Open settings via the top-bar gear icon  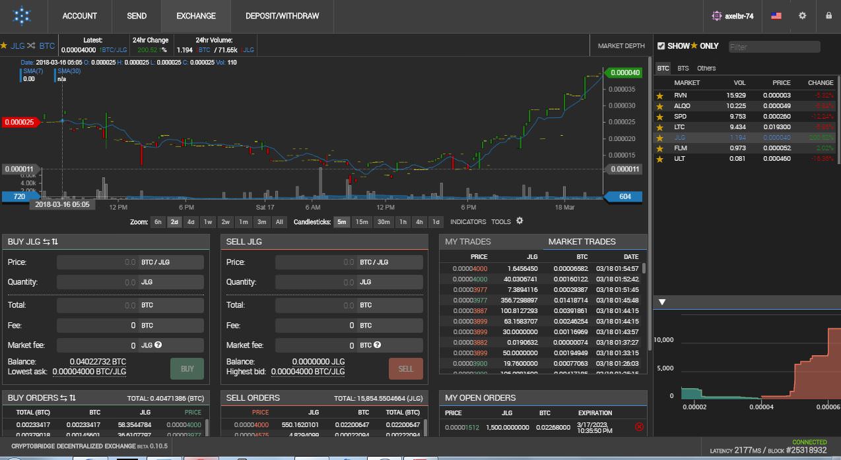click(x=803, y=16)
